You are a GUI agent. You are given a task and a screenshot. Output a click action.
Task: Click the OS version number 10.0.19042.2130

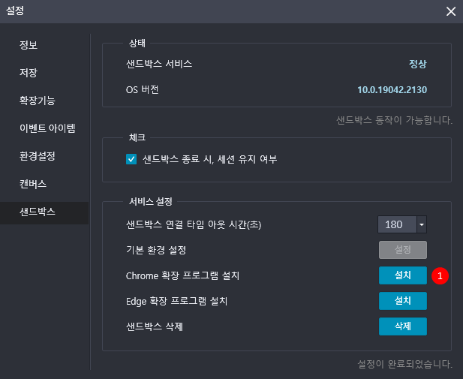tap(392, 90)
